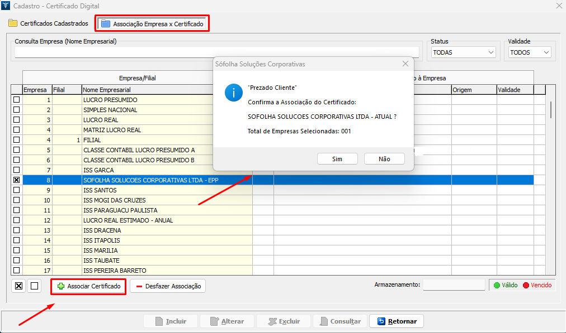This screenshot has height=333, width=566.
Task: Click the deselect-all empty box icon
Action: click(x=35, y=286)
